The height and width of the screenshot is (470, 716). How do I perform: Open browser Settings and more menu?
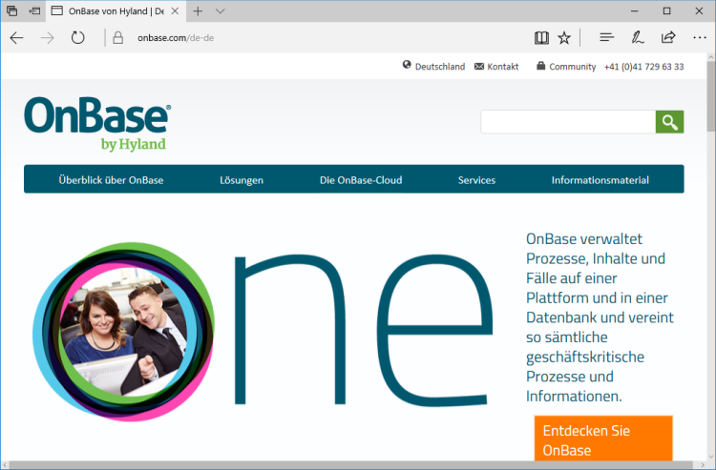click(699, 38)
